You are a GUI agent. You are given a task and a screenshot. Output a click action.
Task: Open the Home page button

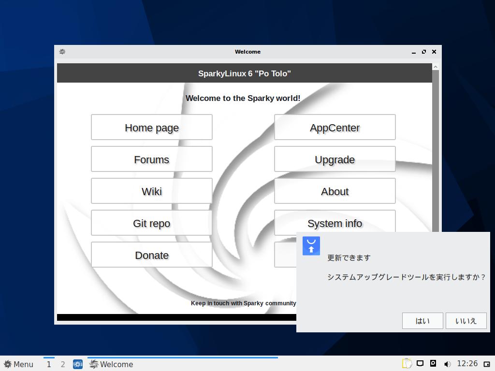pyautogui.click(x=151, y=127)
